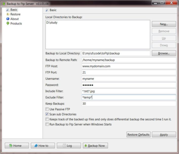The image size is (179, 154).
Task: Click the browser icon on the How to button
Action: tap(36, 146)
